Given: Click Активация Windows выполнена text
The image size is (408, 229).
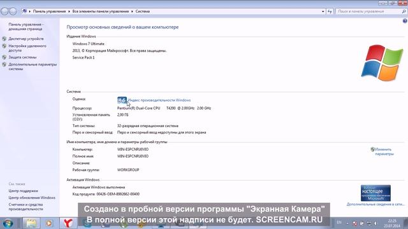Looking at the screenshot, I should pyautogui.click(x=99, y=187).
